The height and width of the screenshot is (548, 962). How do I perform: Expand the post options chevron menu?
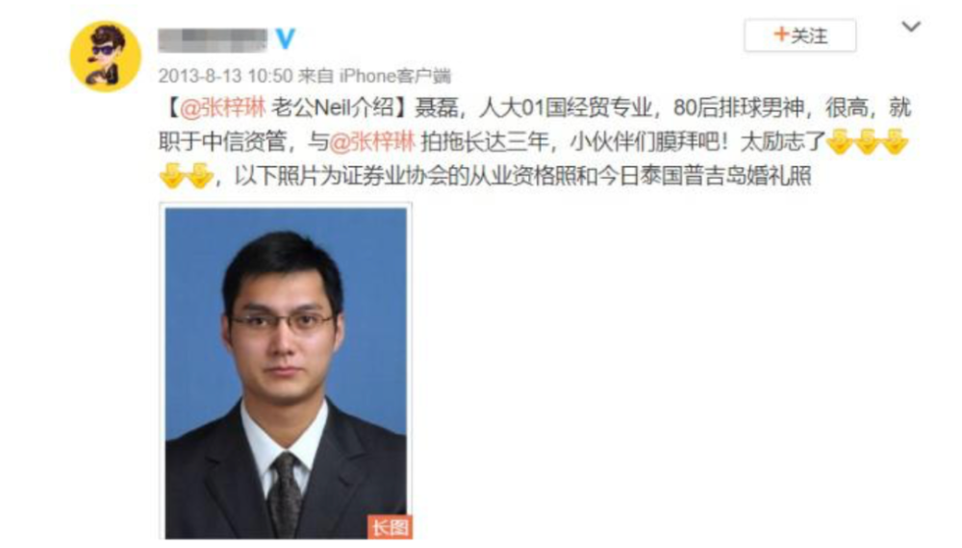tap(911, 26)
